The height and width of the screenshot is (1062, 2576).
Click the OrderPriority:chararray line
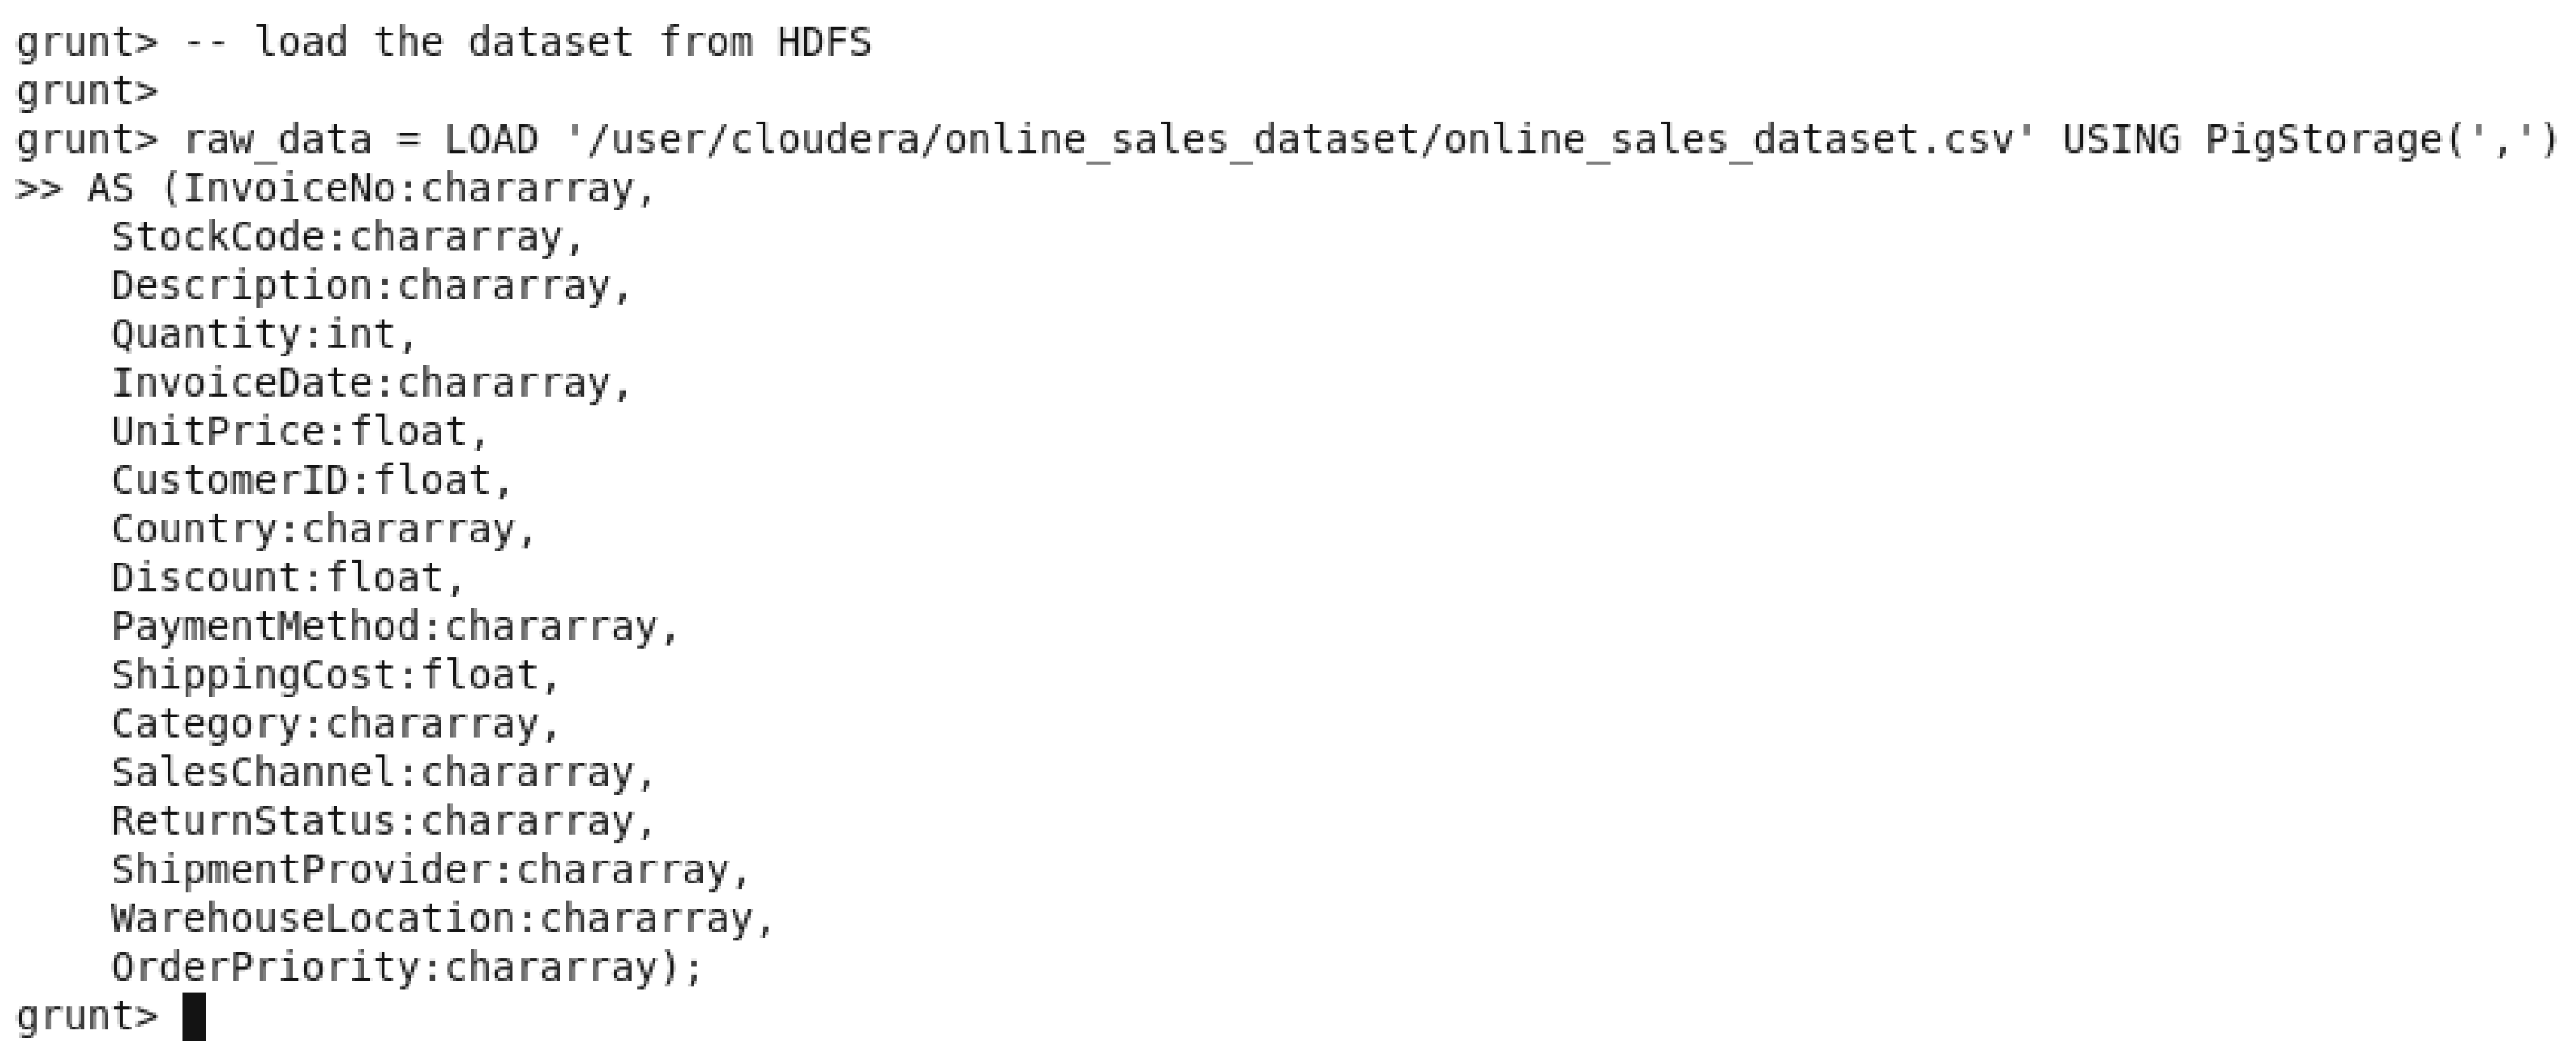406,967
